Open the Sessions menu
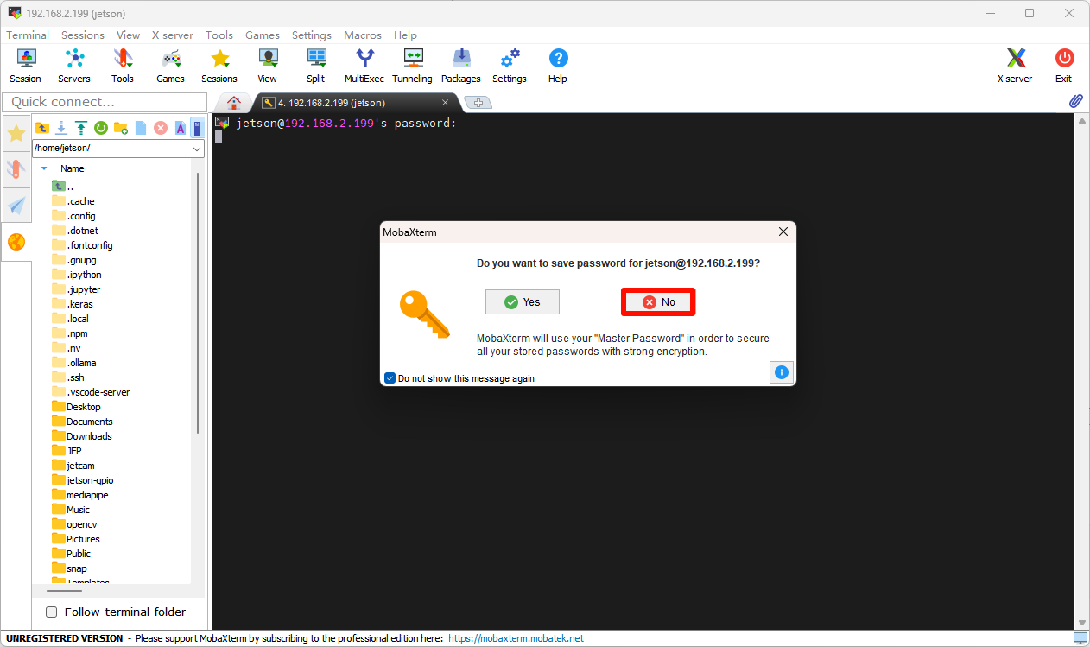The image size is (1090, 647). (x=83, y=35)
